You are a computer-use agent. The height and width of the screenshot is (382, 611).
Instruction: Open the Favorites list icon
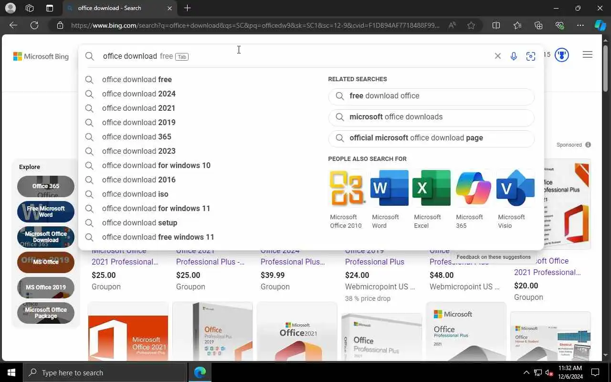click(x=517, y=25)
